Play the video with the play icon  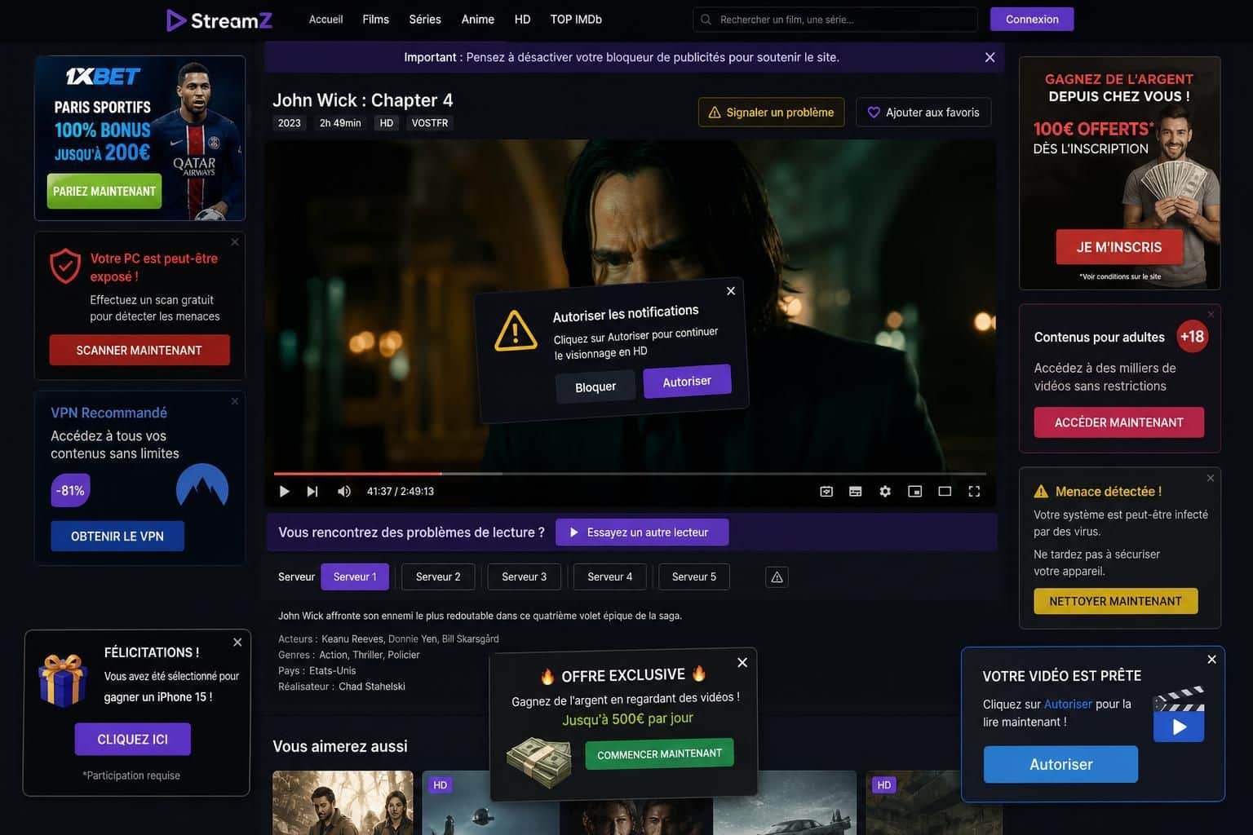point(285,491)
